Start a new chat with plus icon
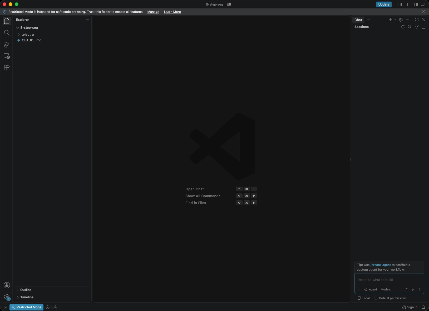The width and height of the screenshot is (429, 311). coord(390,20)
